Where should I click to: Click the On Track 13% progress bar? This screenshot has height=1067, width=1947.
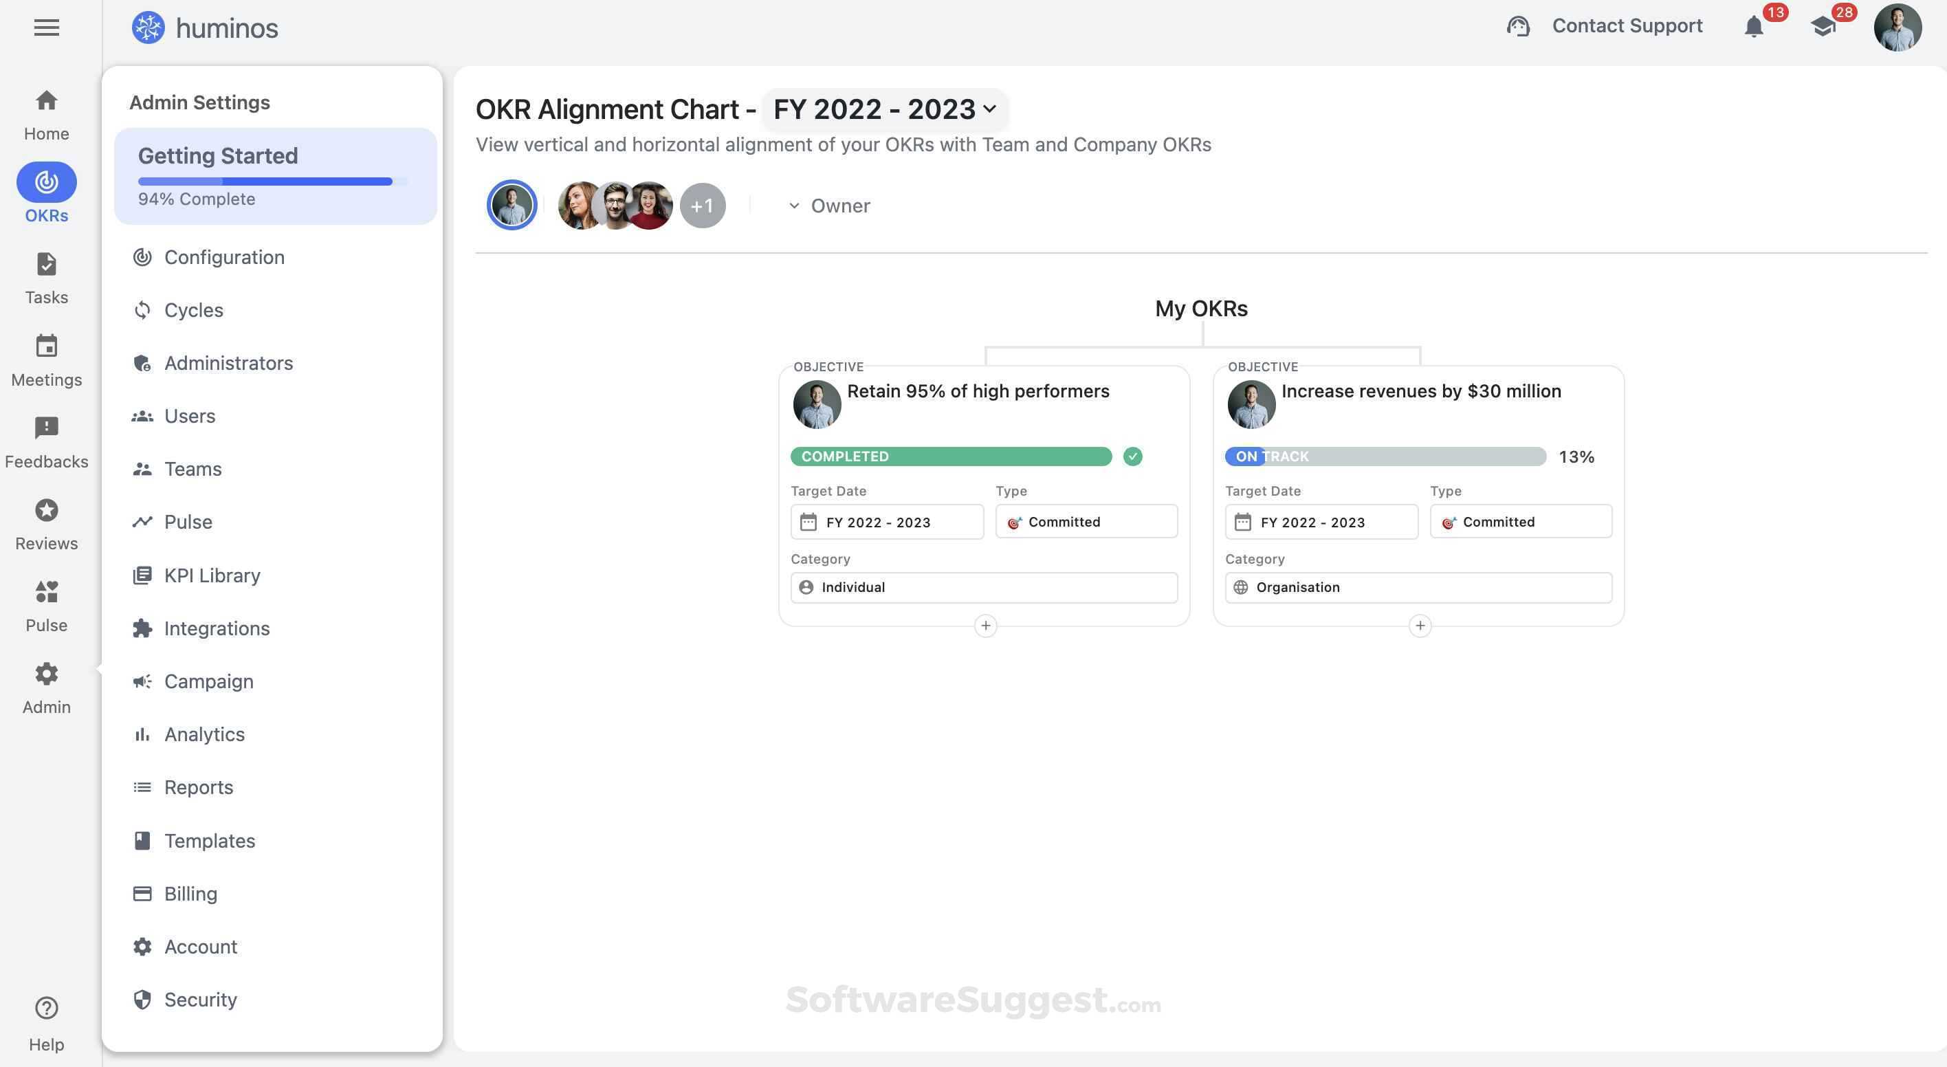click(x=1385, y=456)
